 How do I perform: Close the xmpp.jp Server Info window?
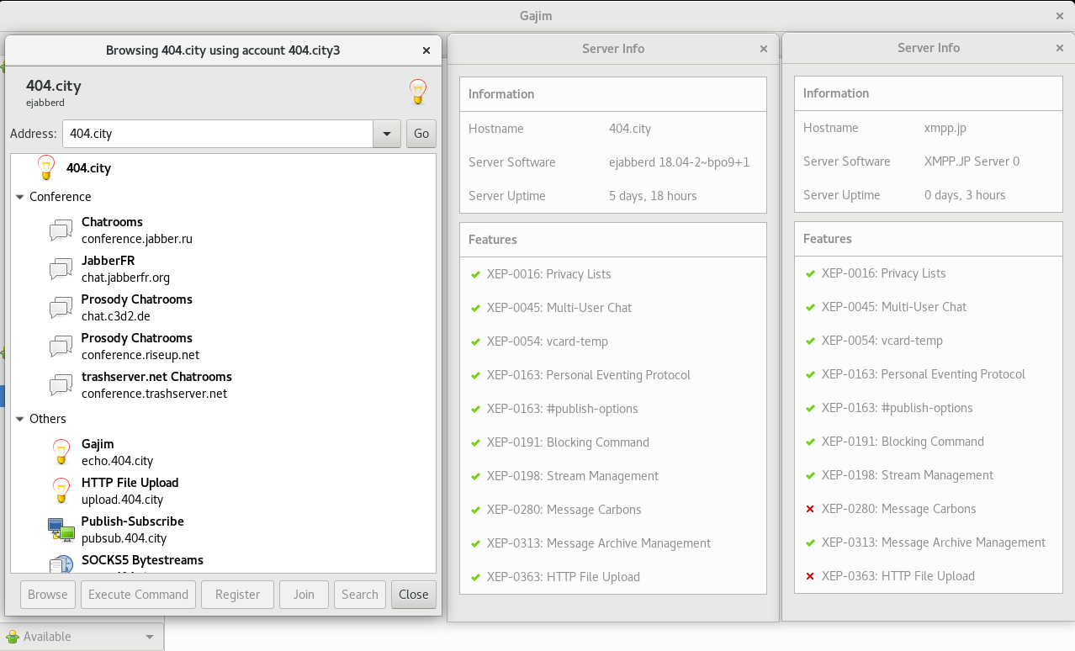coord(1059,48)
